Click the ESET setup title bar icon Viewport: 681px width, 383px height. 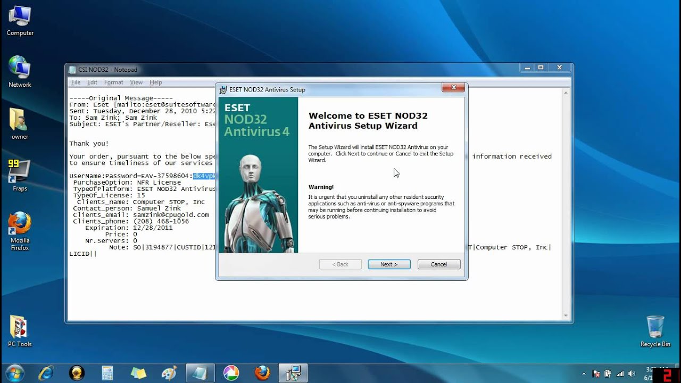[x=223, y=90]
